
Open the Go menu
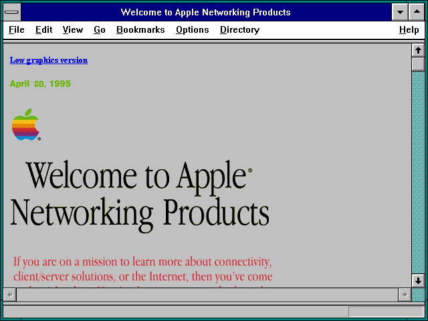pos(100,29)
